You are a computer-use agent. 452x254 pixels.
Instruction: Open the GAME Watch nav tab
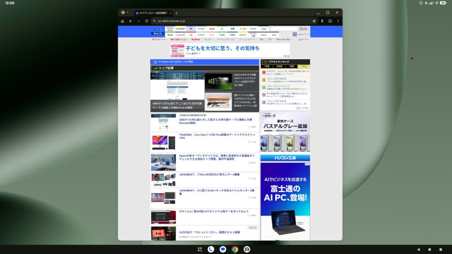(222, 35)
